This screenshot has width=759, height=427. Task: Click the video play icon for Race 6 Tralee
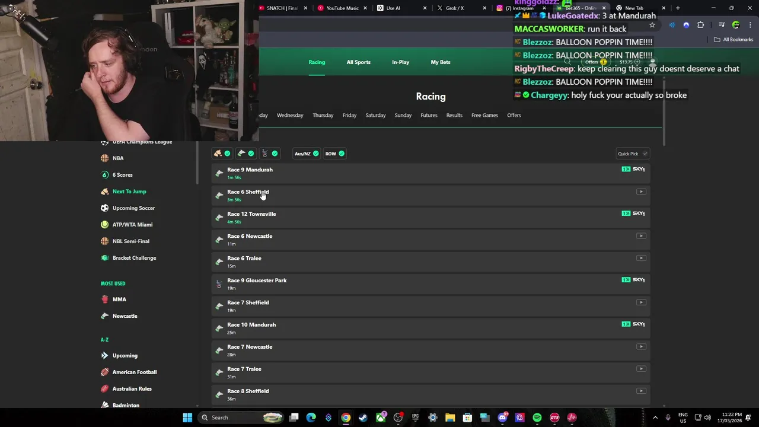[x=641, y=258]
